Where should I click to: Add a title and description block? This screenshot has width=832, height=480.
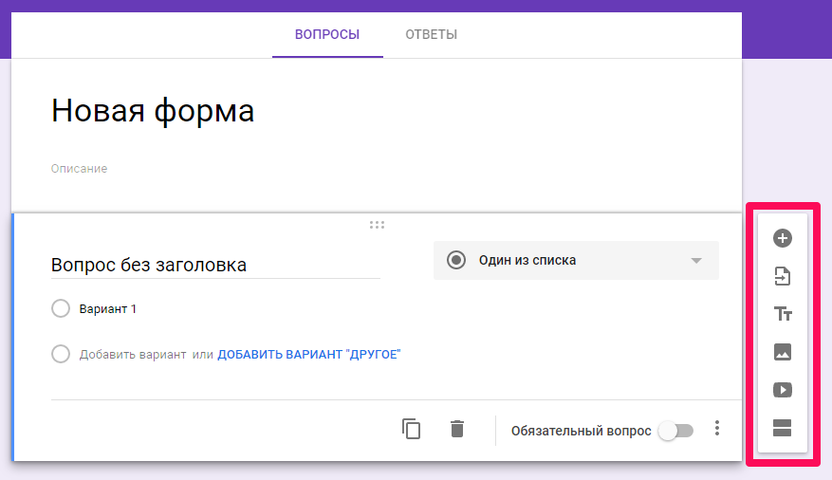[783, 314]
